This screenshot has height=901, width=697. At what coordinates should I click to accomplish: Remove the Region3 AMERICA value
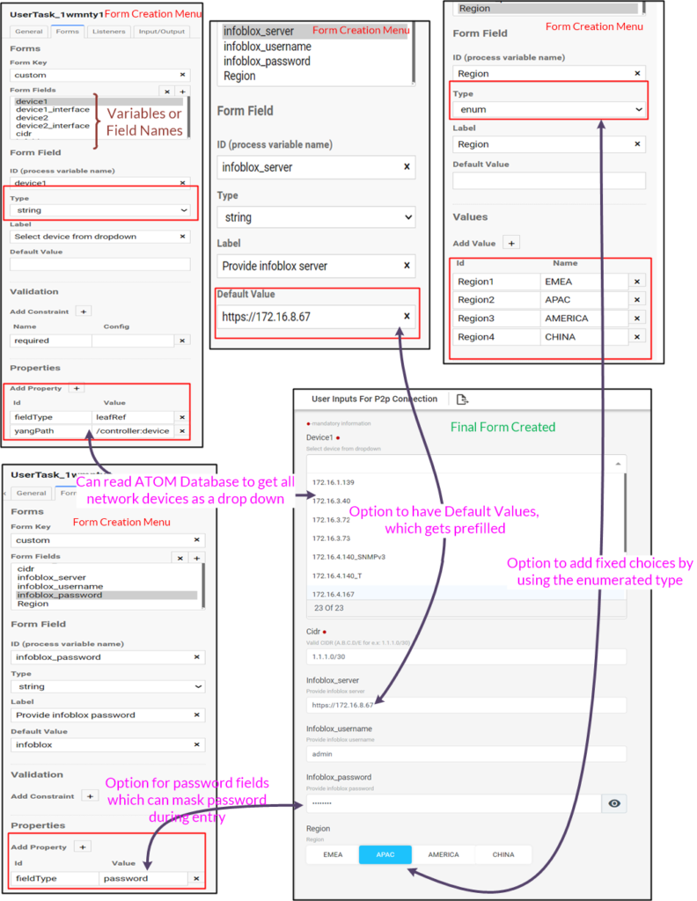637,319
